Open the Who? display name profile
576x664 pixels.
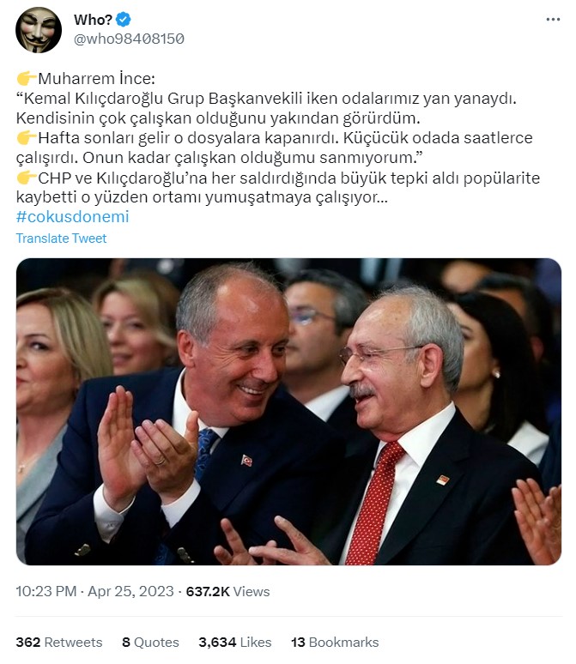[93, 20]
